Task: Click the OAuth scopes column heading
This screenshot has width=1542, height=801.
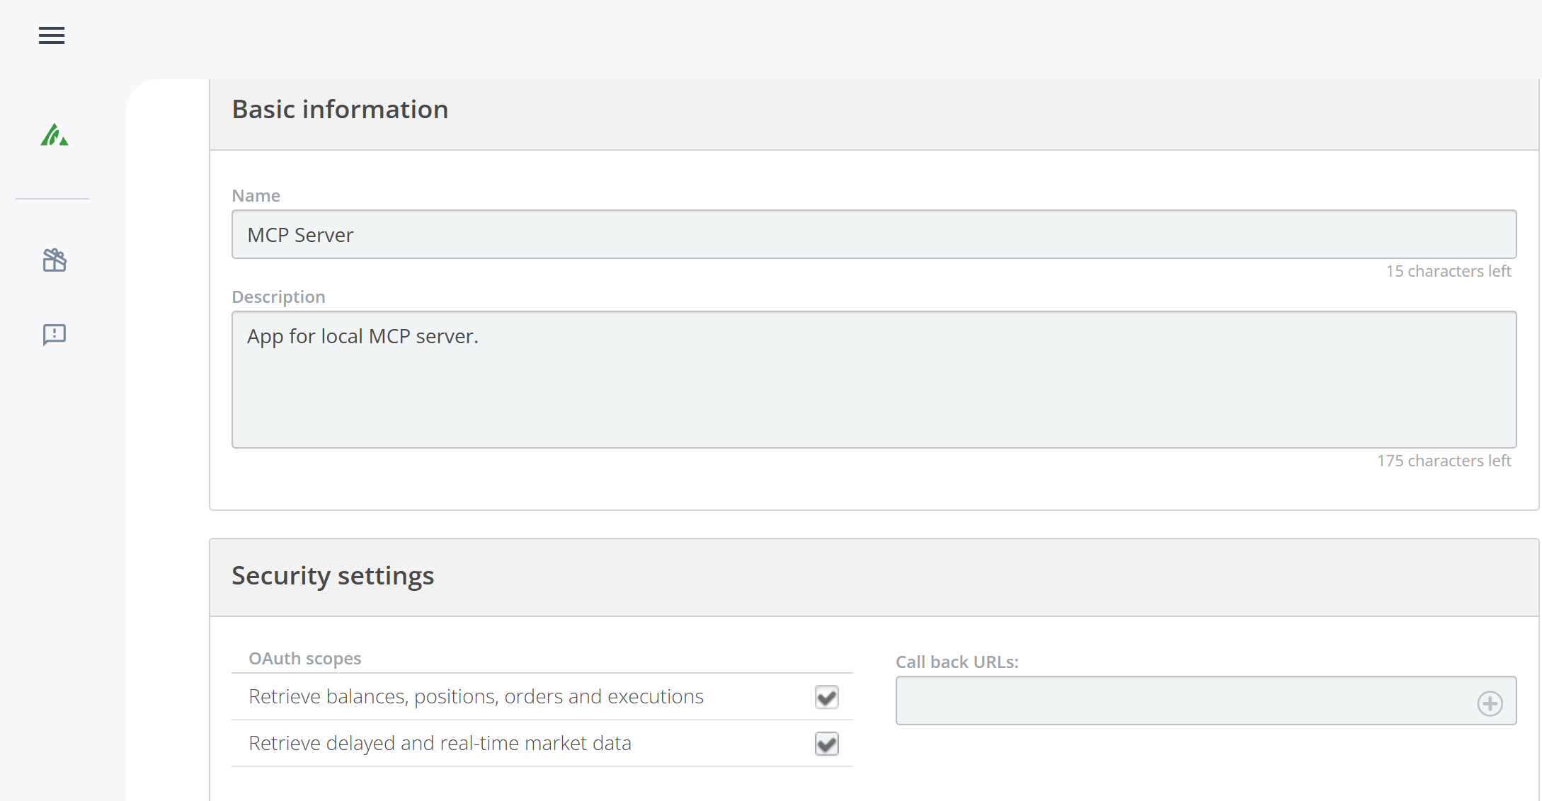Action: [x=304, y=659]
